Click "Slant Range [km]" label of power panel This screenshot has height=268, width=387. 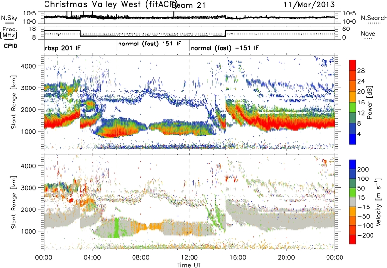[14, 102]
